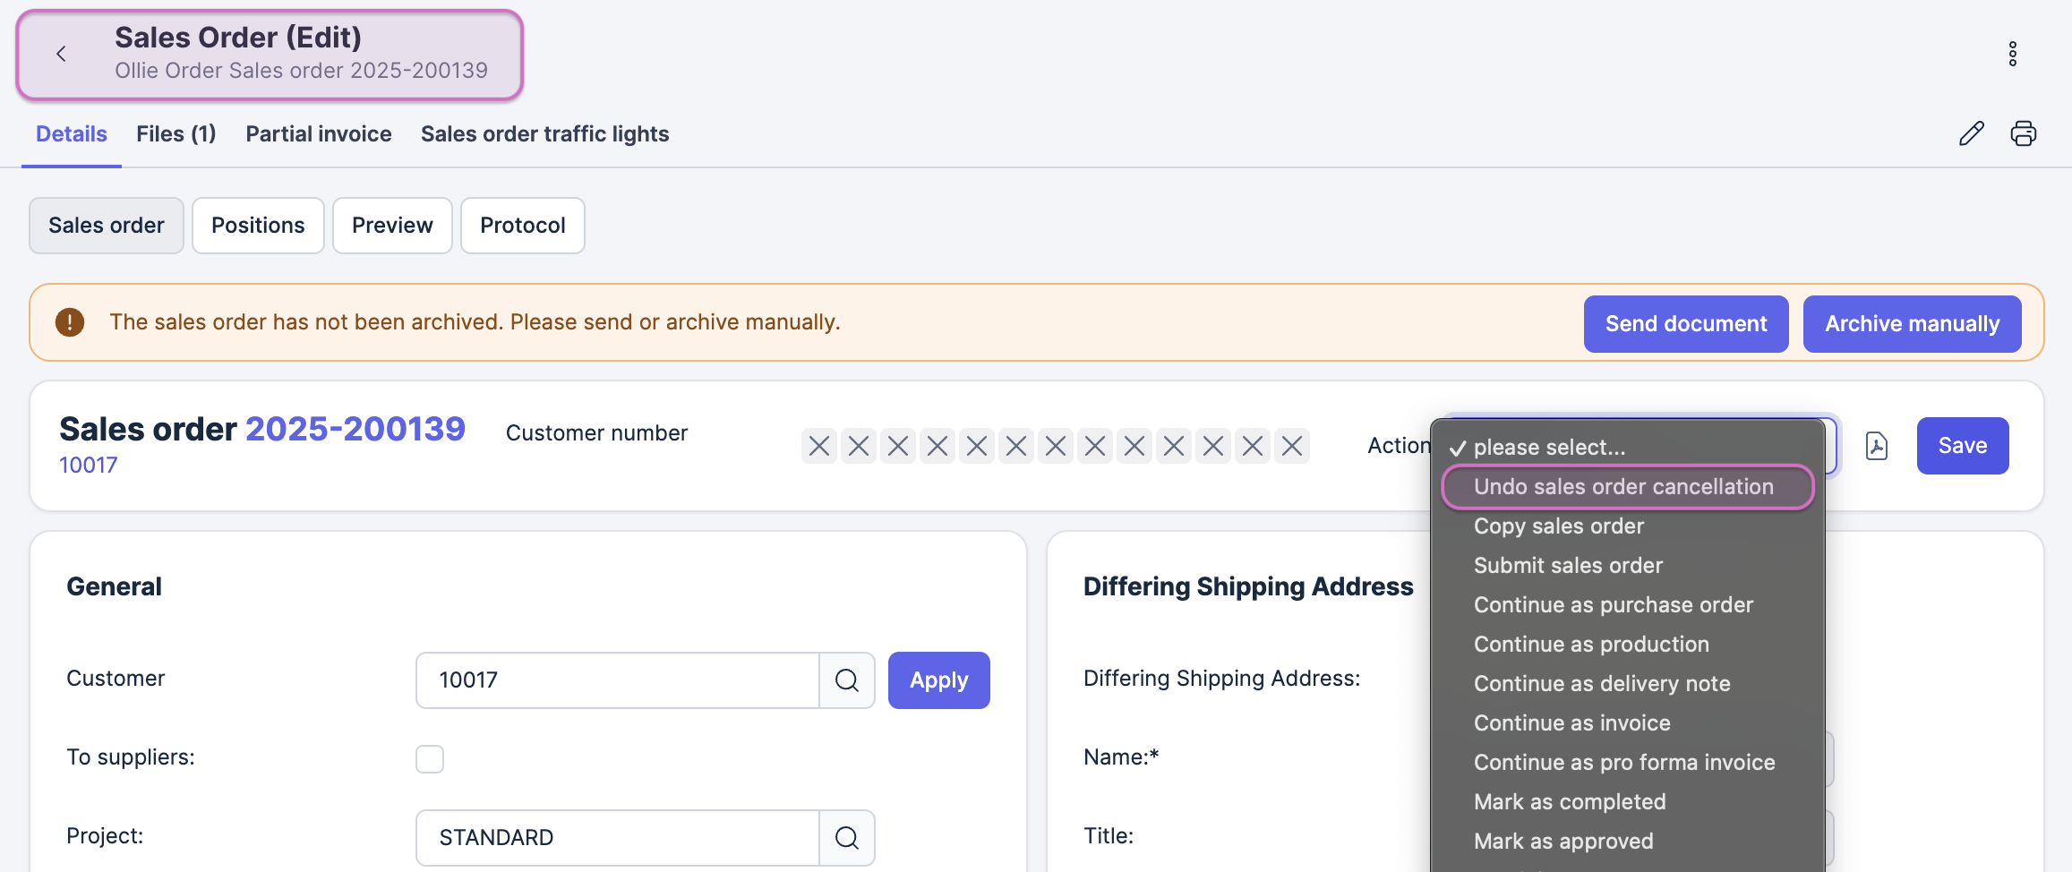Click the warning icon in the archive notice
Image resolution: width=2072 pixels, height=872 pixels.
coord(70,322)
